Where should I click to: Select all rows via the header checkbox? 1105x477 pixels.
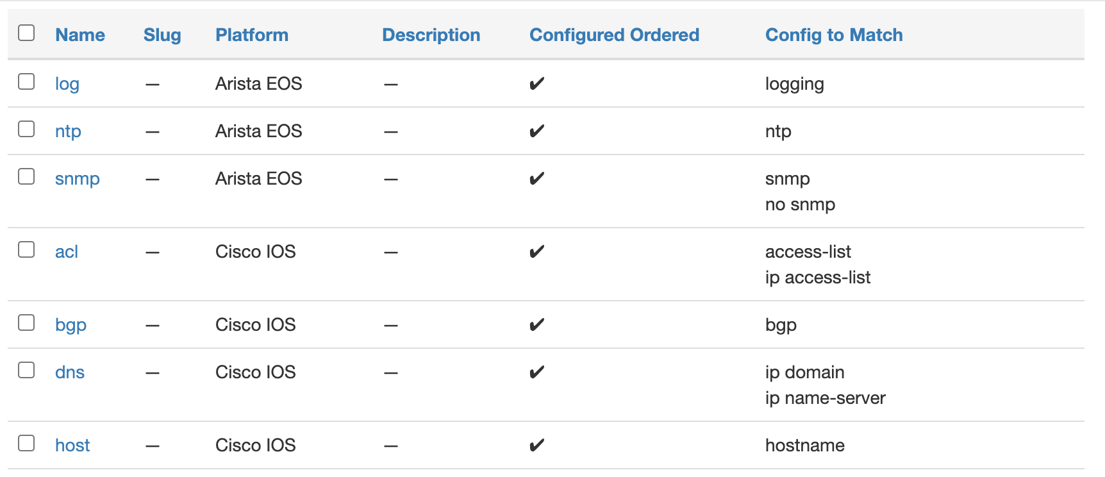pos(26,32)
